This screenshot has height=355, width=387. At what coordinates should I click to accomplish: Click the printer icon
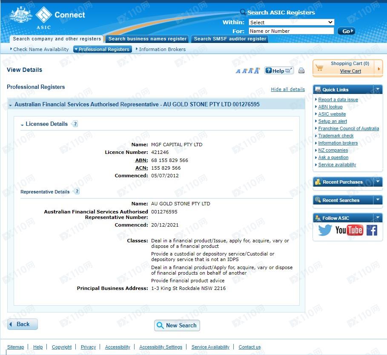coord(301,71)
